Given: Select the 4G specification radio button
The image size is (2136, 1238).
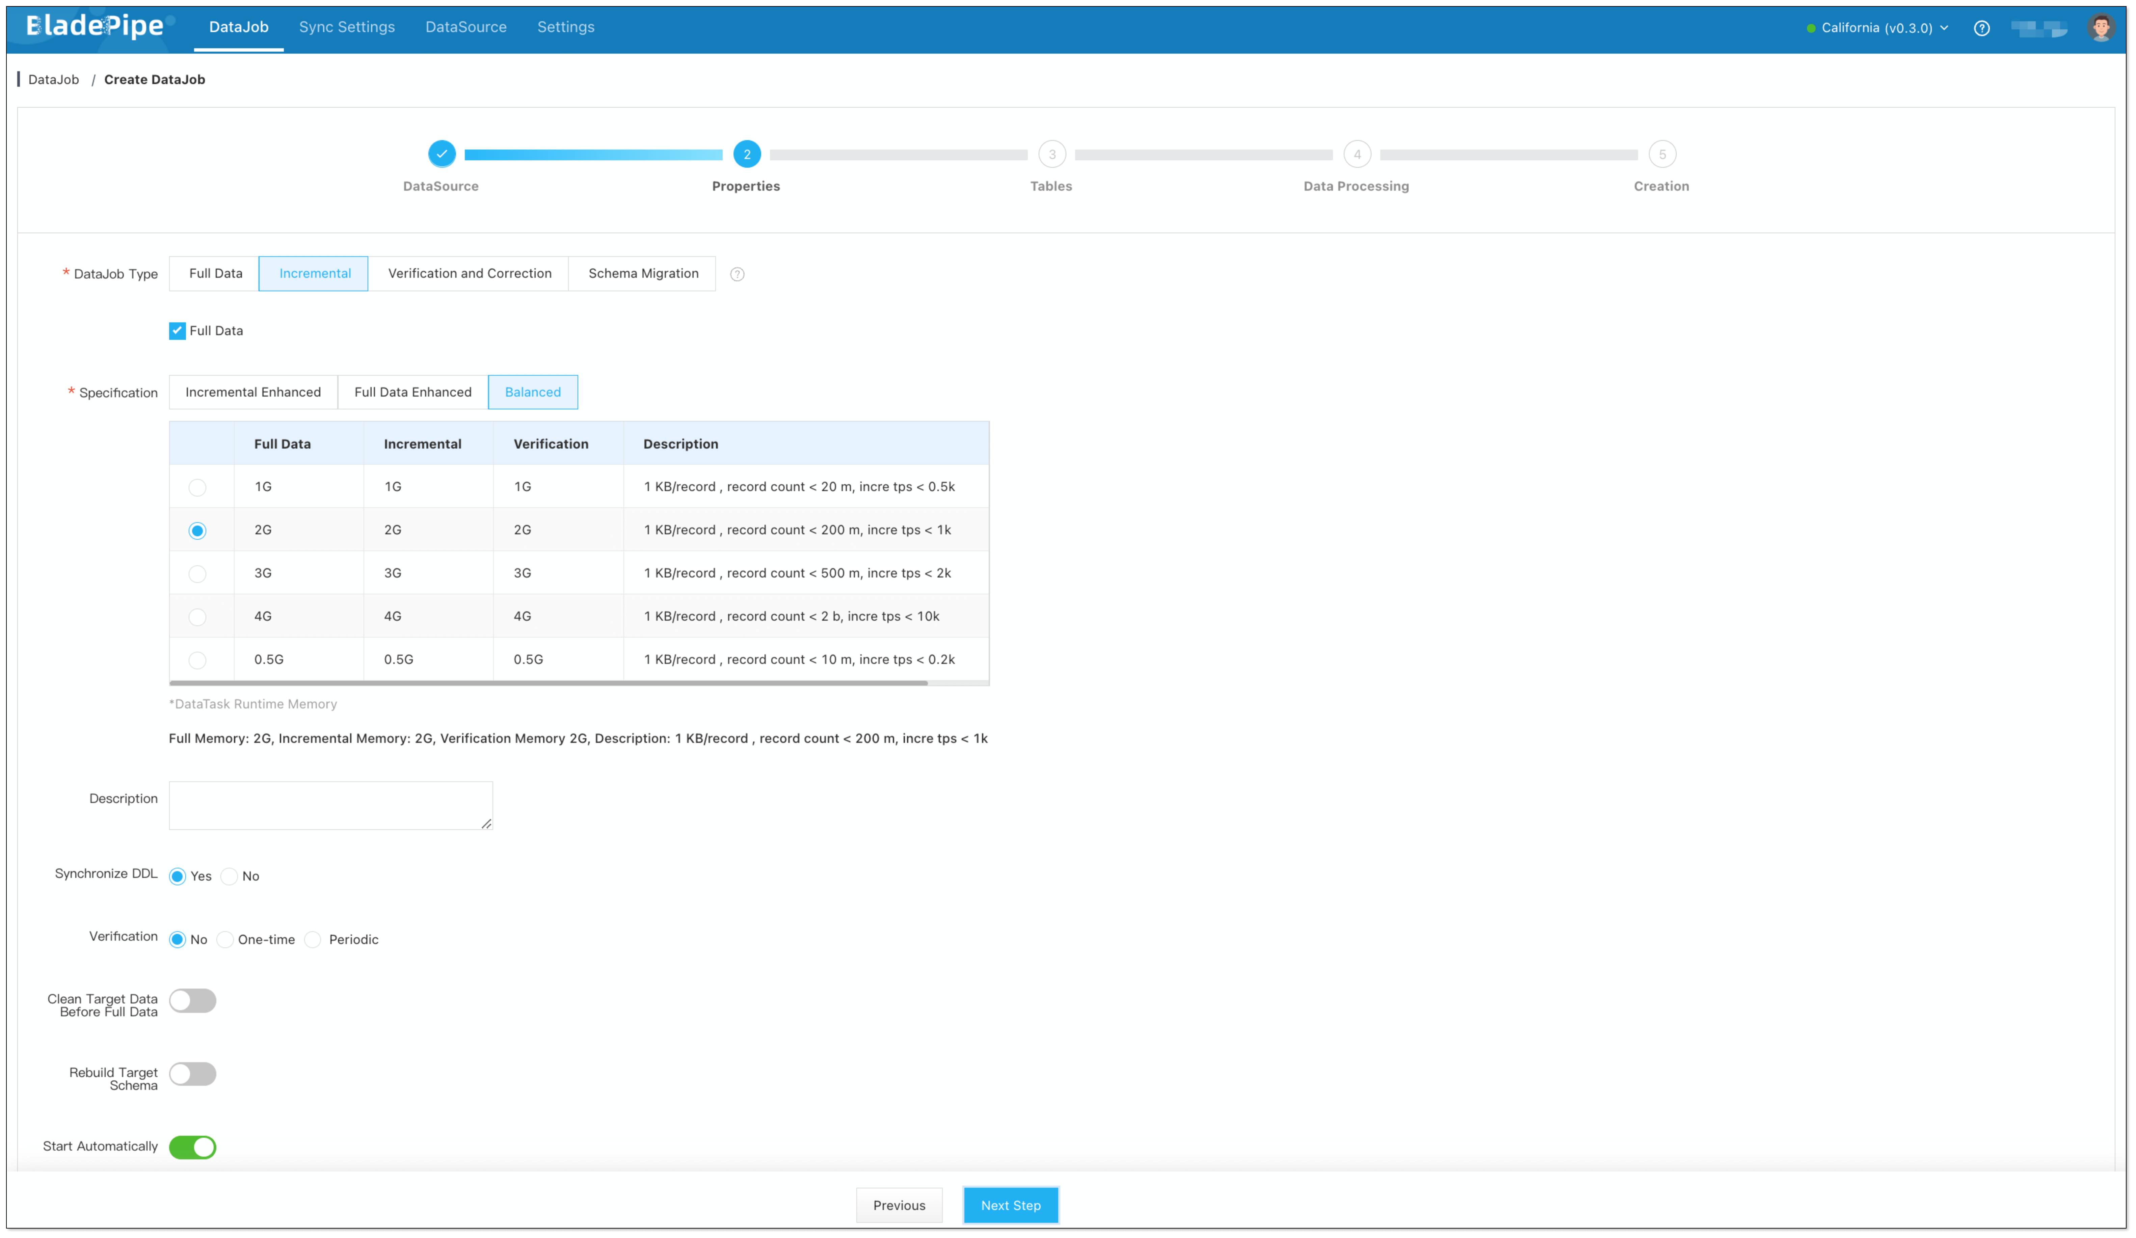Looking at the screenshot, I should 197,617.
